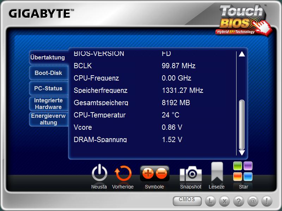The width and height of the screenshot is (282, 211).
Task: Click the round exclamation mark button
Action: [x=267, y=201]
